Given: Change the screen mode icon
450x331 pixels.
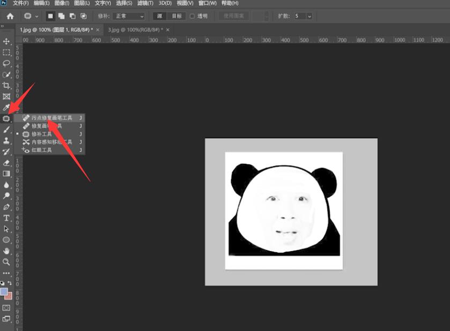Looking at the screenshot, I should coord(6,319).
